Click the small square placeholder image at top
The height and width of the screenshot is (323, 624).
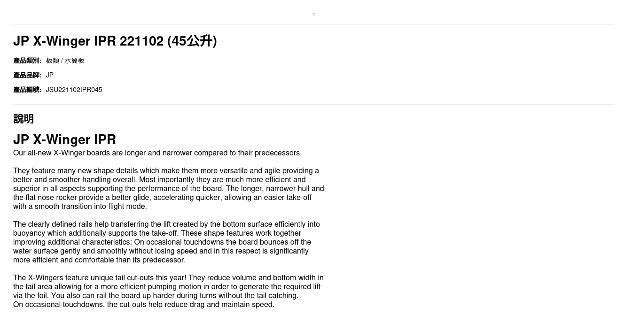pyautogui.click(x=314, y=15)
